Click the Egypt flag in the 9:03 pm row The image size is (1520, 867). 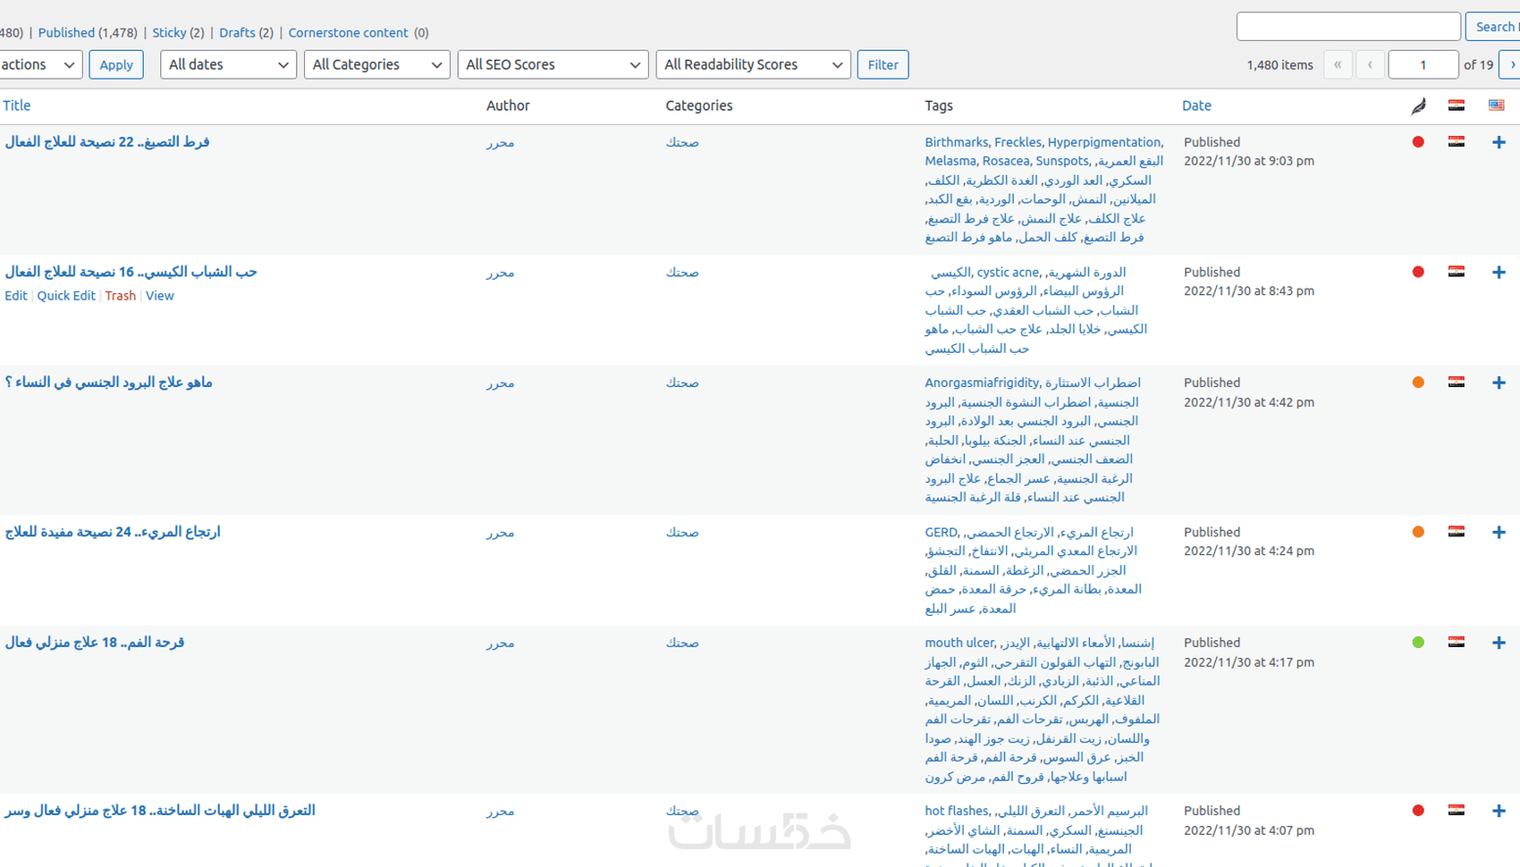(x=1457, y=141)
